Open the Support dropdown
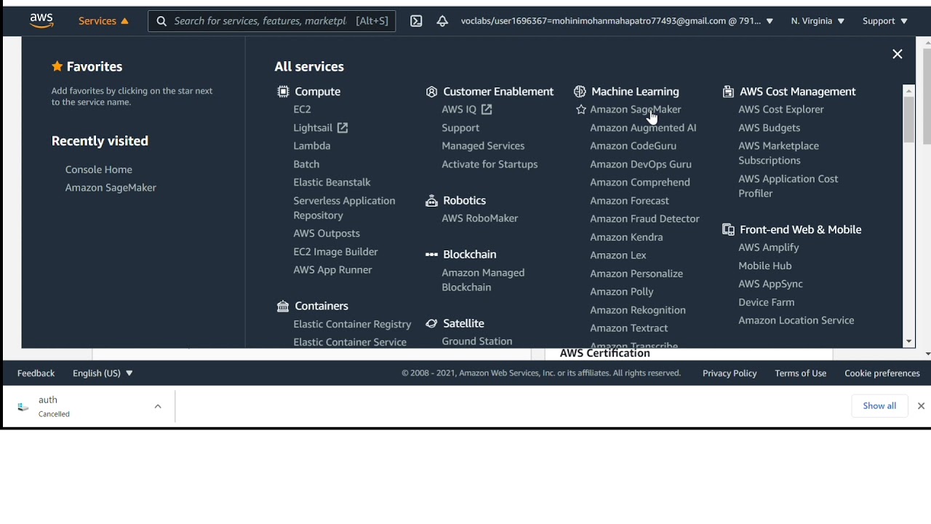 click(885, 21)
